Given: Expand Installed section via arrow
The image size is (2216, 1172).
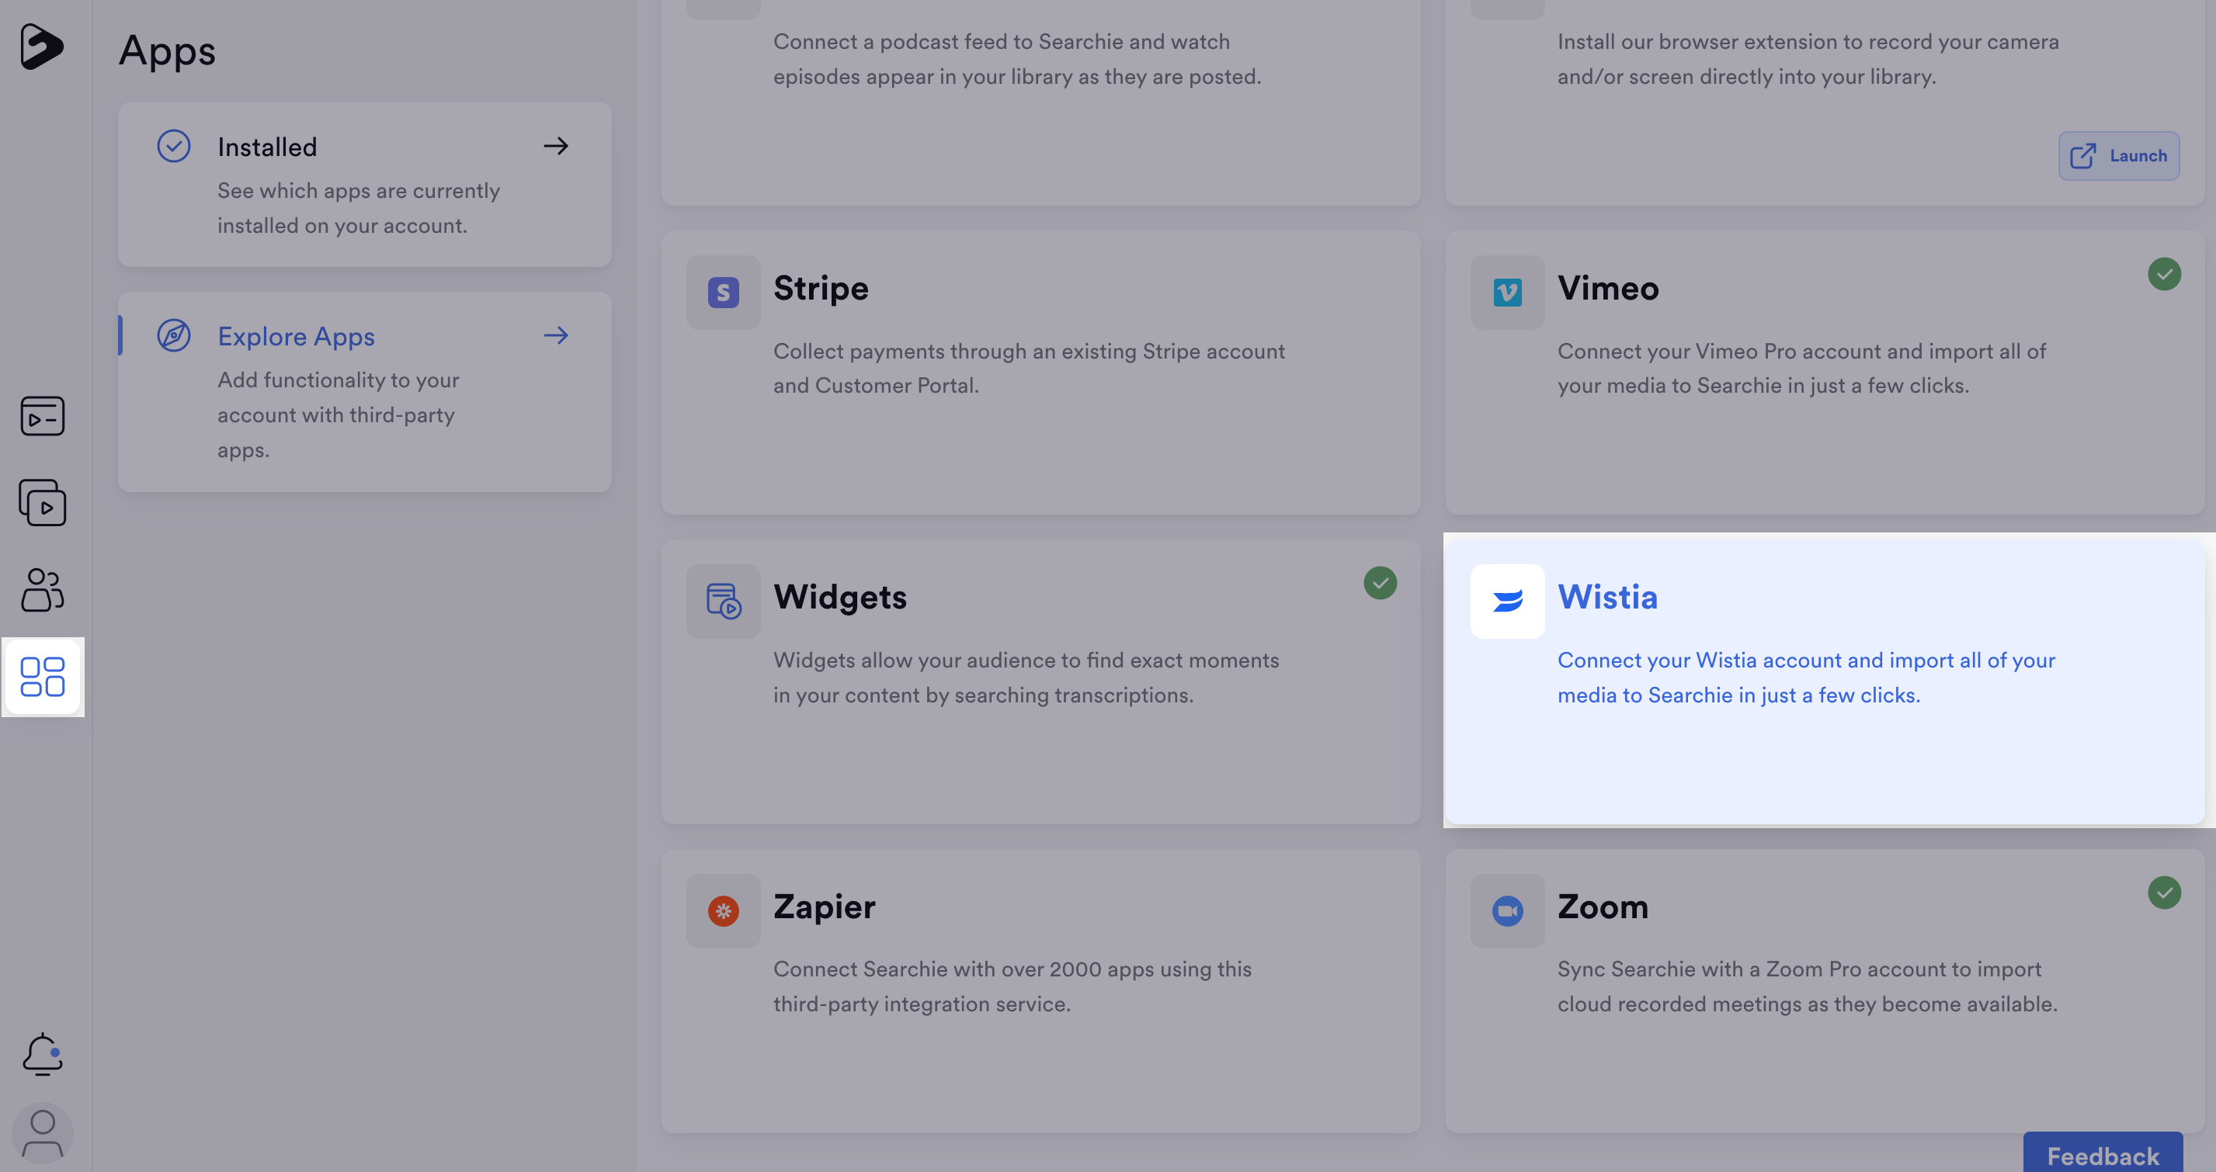Looking at the screenshot, I should click(x=556, y=146).
